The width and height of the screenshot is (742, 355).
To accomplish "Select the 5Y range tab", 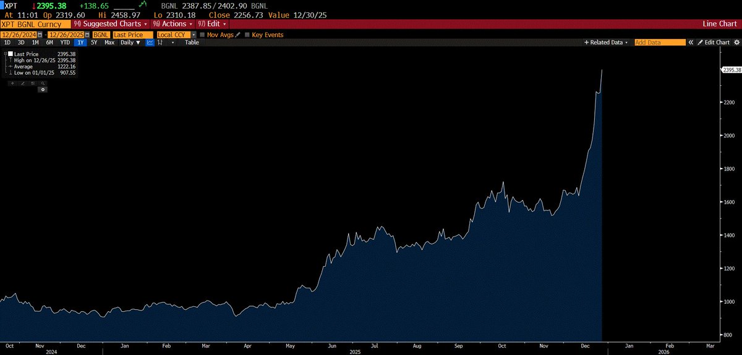I will (x=94, y=43).
